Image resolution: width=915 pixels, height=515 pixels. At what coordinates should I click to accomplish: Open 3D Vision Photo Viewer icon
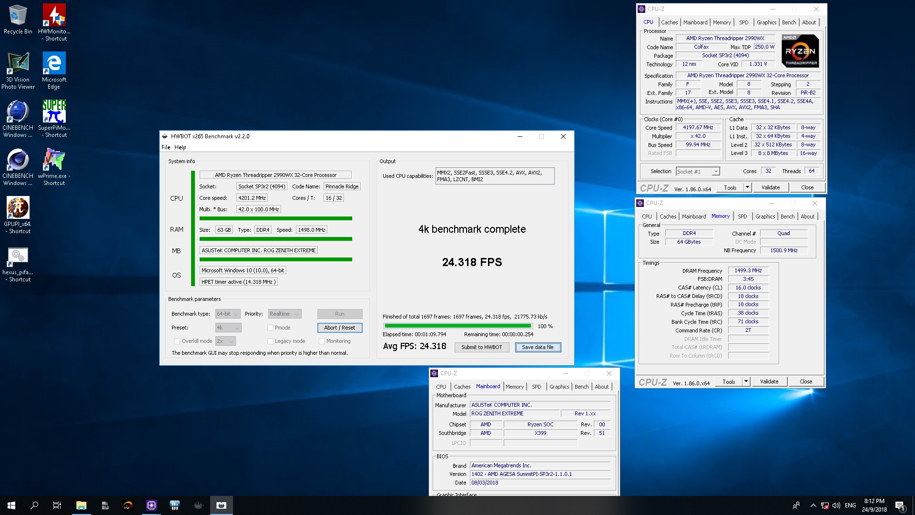click(x=18, y=70)
